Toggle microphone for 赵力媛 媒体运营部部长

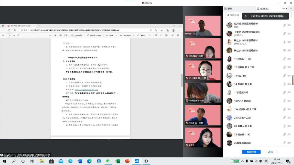click(x=284, y=25)
